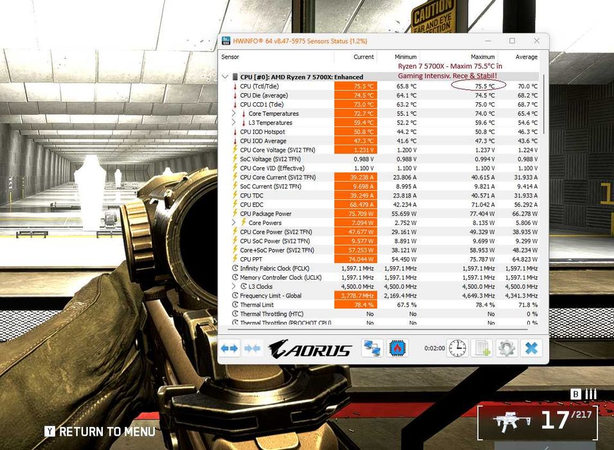This screenshot has width=614, height=450.
Task: Click the rifle weapon icon in game HUD
Action: click(512, 422)
